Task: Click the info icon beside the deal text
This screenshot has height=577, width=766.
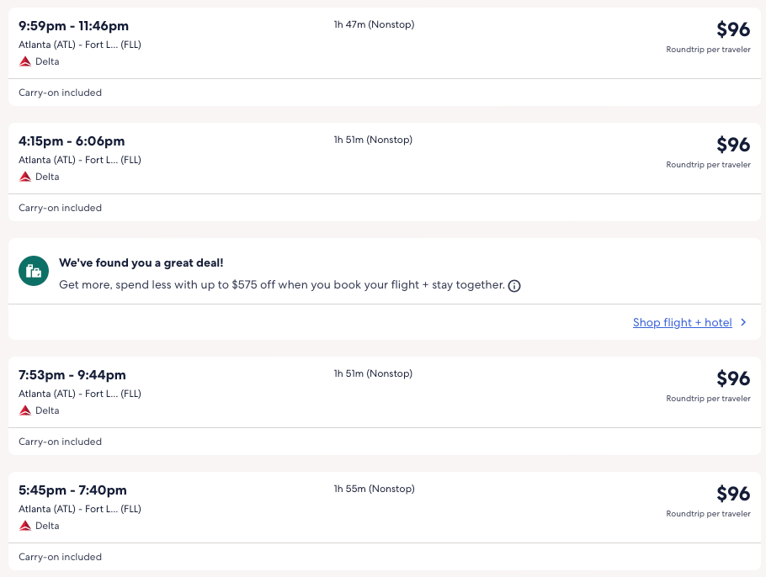Action: [x=514, y=286]
